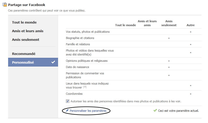
Task: Uncheck Autoriser les amis des personnes identifiées
Action: [68, 101]
